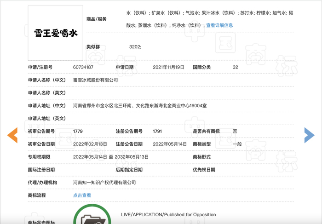Image resolution: width=322 pixels, height=224 pixels.
Task: Select trademark type value 一般
Action: 237,144
